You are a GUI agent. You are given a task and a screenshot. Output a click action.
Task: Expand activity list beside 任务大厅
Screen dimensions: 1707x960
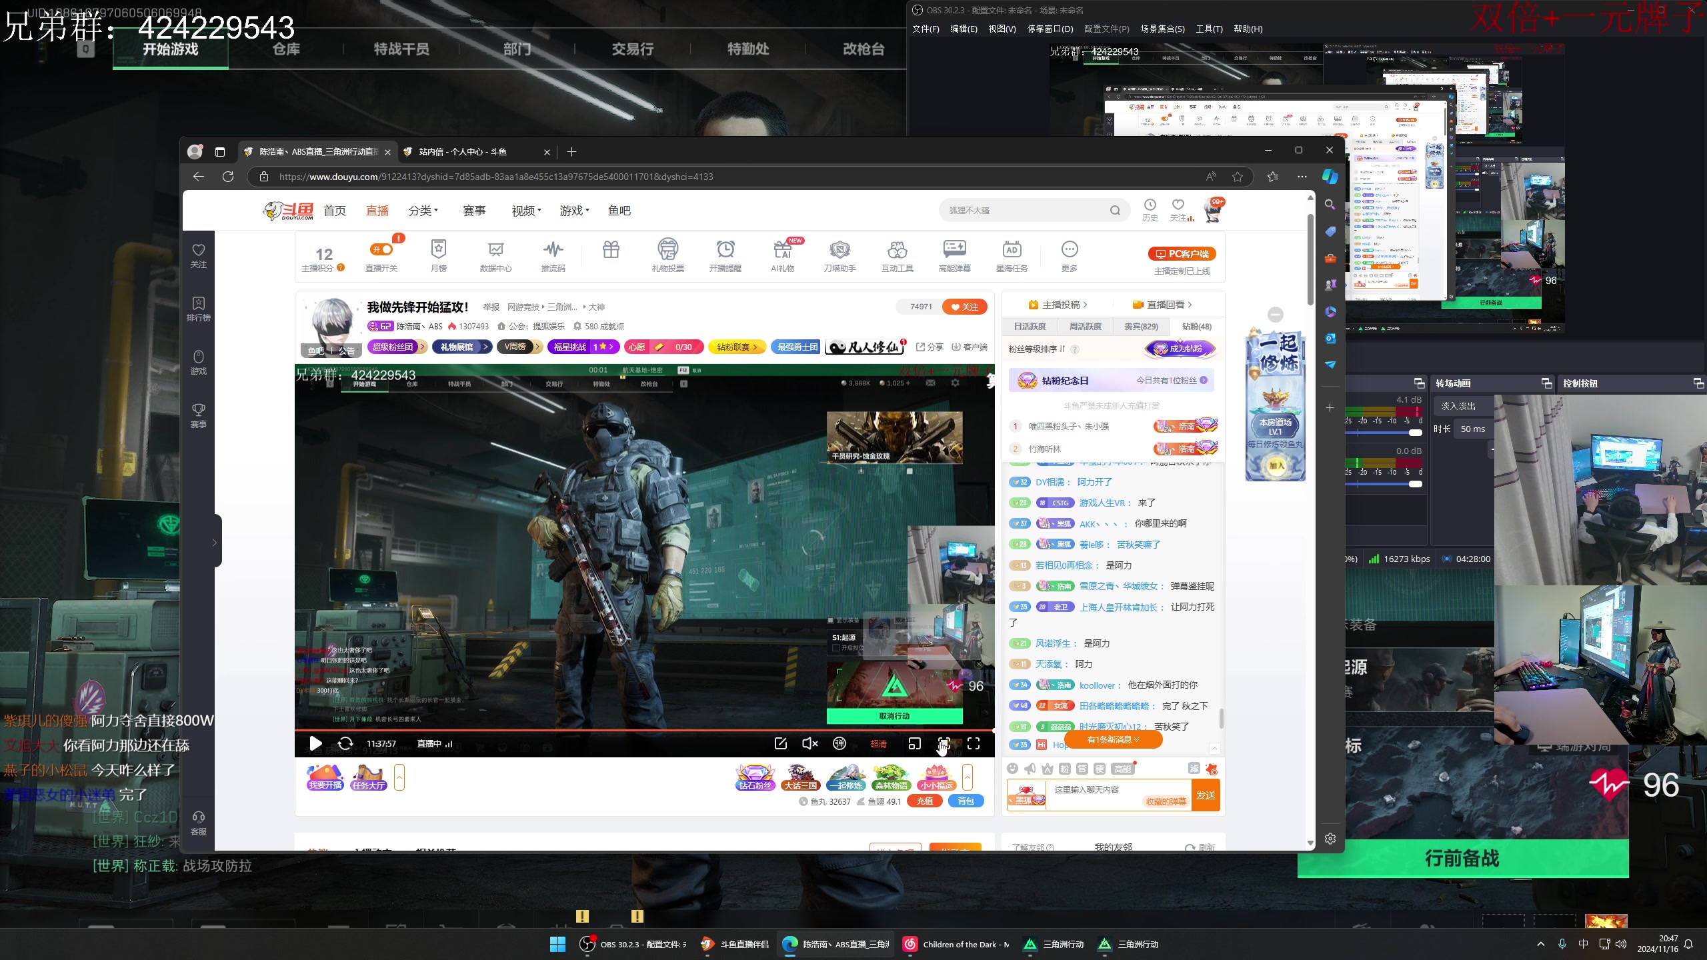tap(399, 777)
